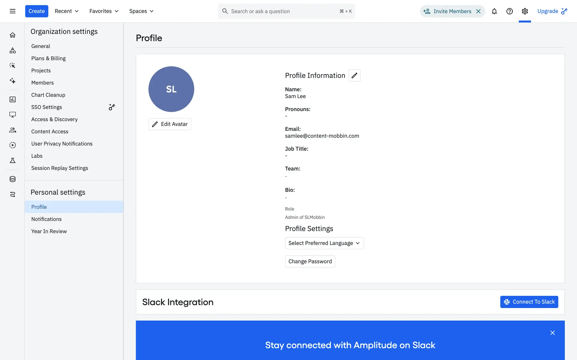Viewport: 577px width, 360px height.
Task: Open the Session Replay sidebar icon
Action: [12, 145]
